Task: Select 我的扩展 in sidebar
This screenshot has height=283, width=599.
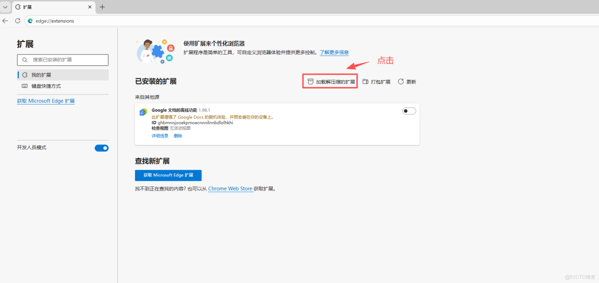Action: [x=63, y=75]
